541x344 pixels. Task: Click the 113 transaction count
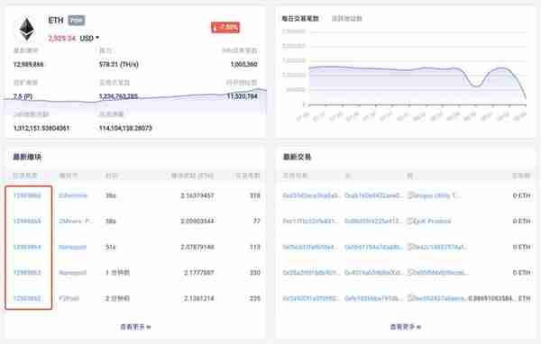[x=255, y=247]
